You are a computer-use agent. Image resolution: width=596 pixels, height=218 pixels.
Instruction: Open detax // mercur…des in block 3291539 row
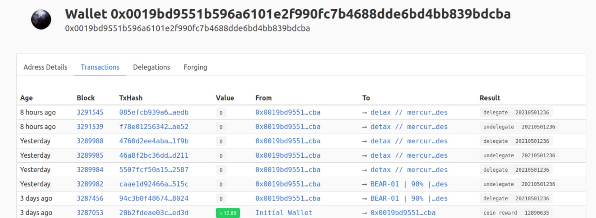[x=409, y=127]
